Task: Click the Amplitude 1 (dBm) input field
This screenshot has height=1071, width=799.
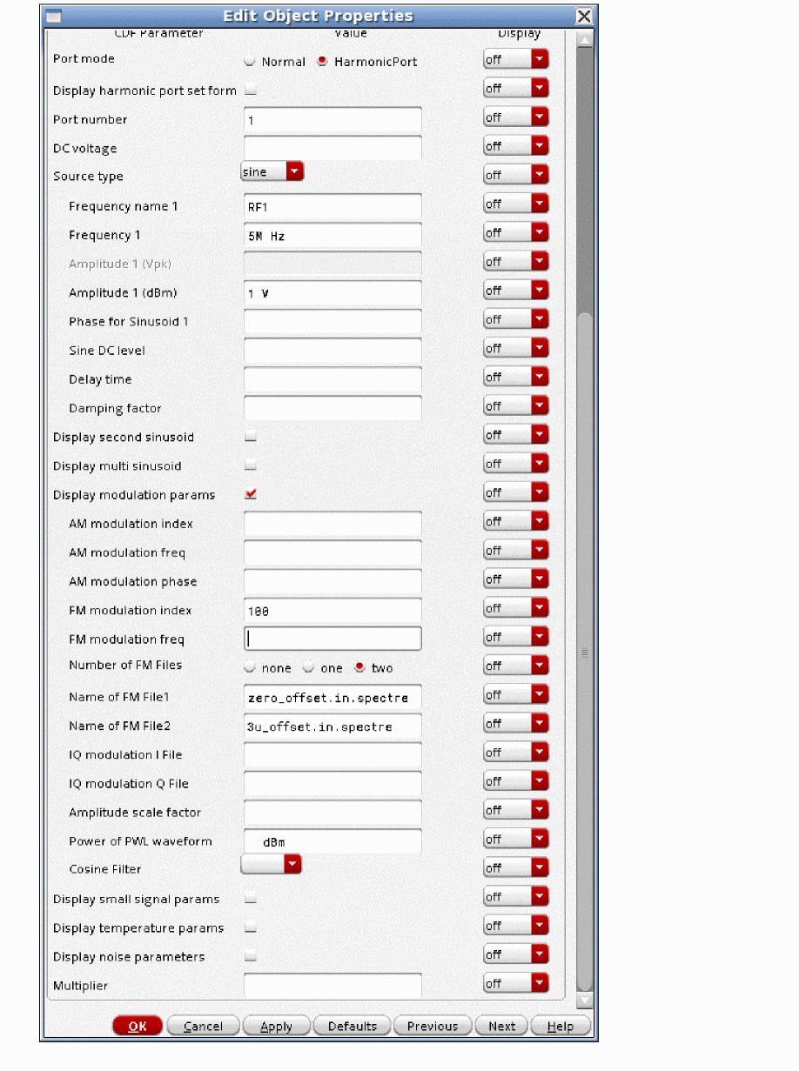Action: (x=332, y=293)
